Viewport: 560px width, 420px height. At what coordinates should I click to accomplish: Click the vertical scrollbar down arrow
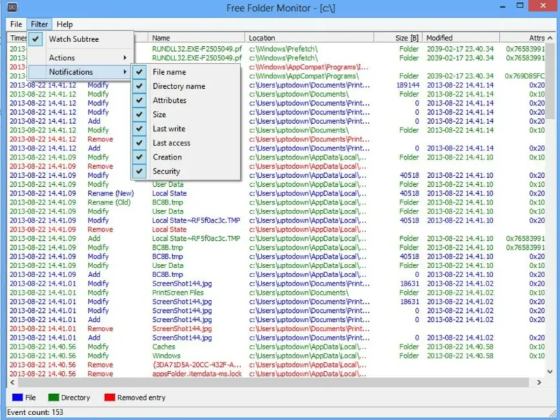550,372
